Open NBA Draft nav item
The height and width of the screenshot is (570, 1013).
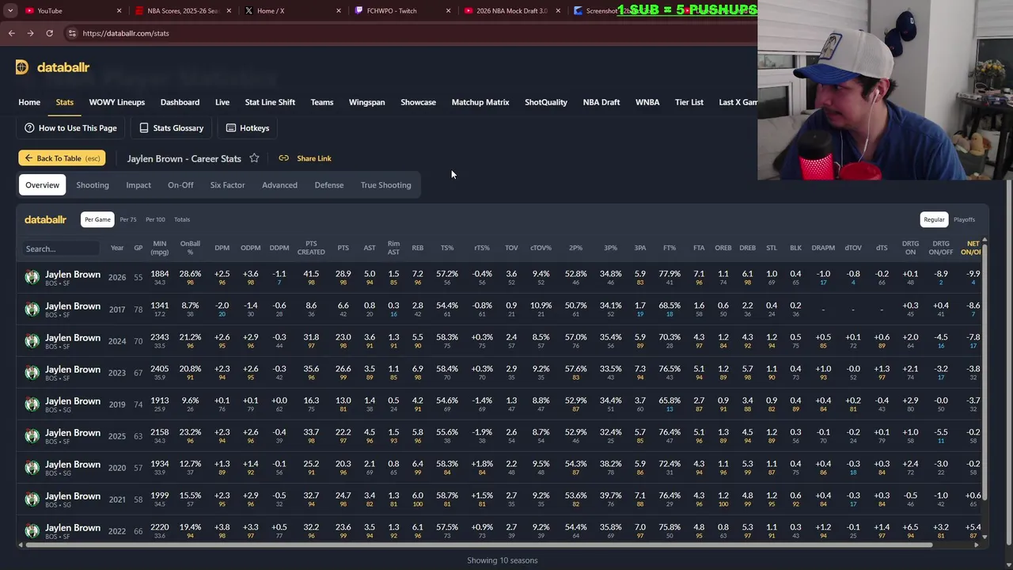pos(601,102)
